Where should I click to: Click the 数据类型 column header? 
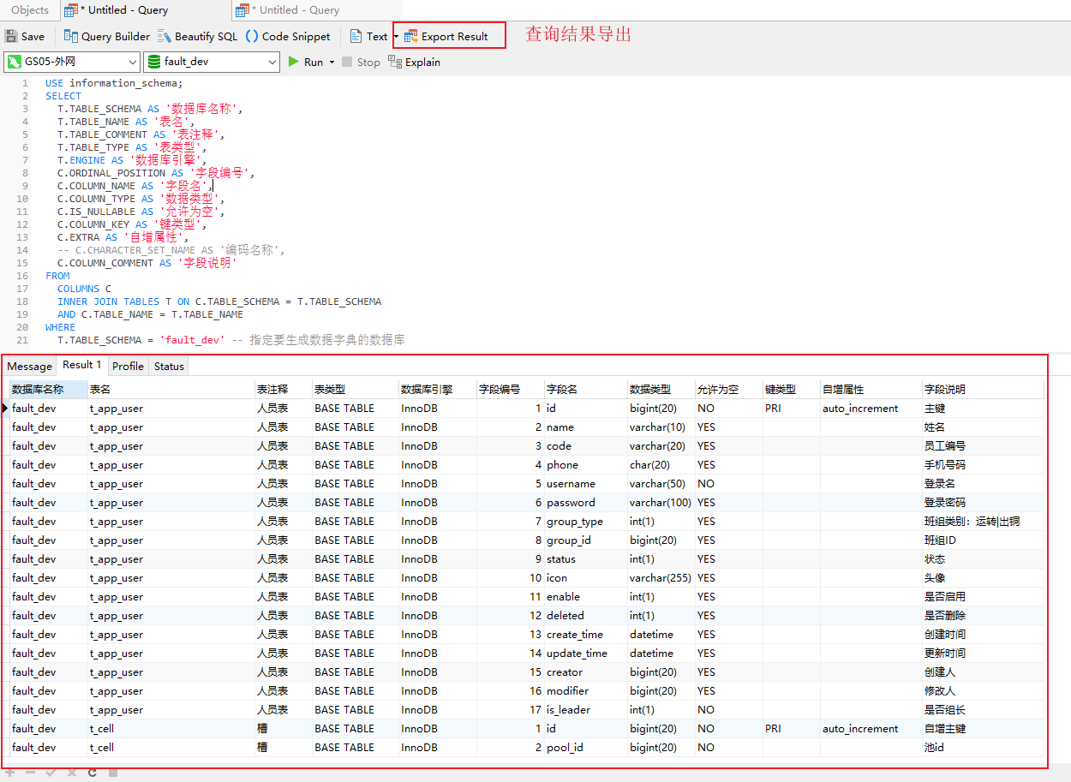661,389
